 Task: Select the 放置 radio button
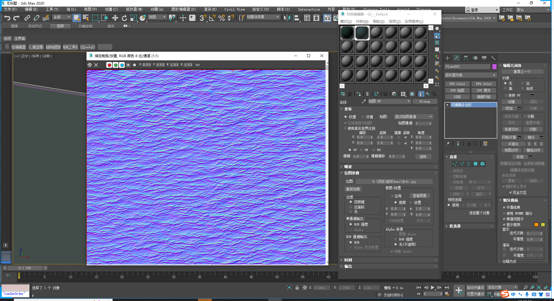411,202
